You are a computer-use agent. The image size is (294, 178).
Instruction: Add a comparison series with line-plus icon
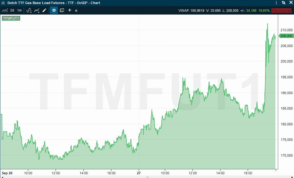pos(37,10)
